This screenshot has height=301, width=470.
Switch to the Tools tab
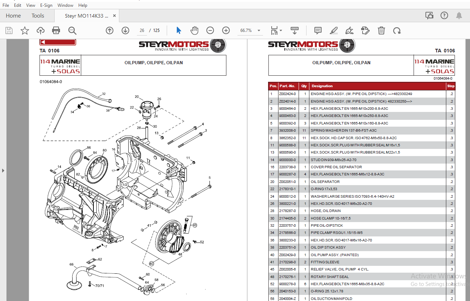[38, 16]
